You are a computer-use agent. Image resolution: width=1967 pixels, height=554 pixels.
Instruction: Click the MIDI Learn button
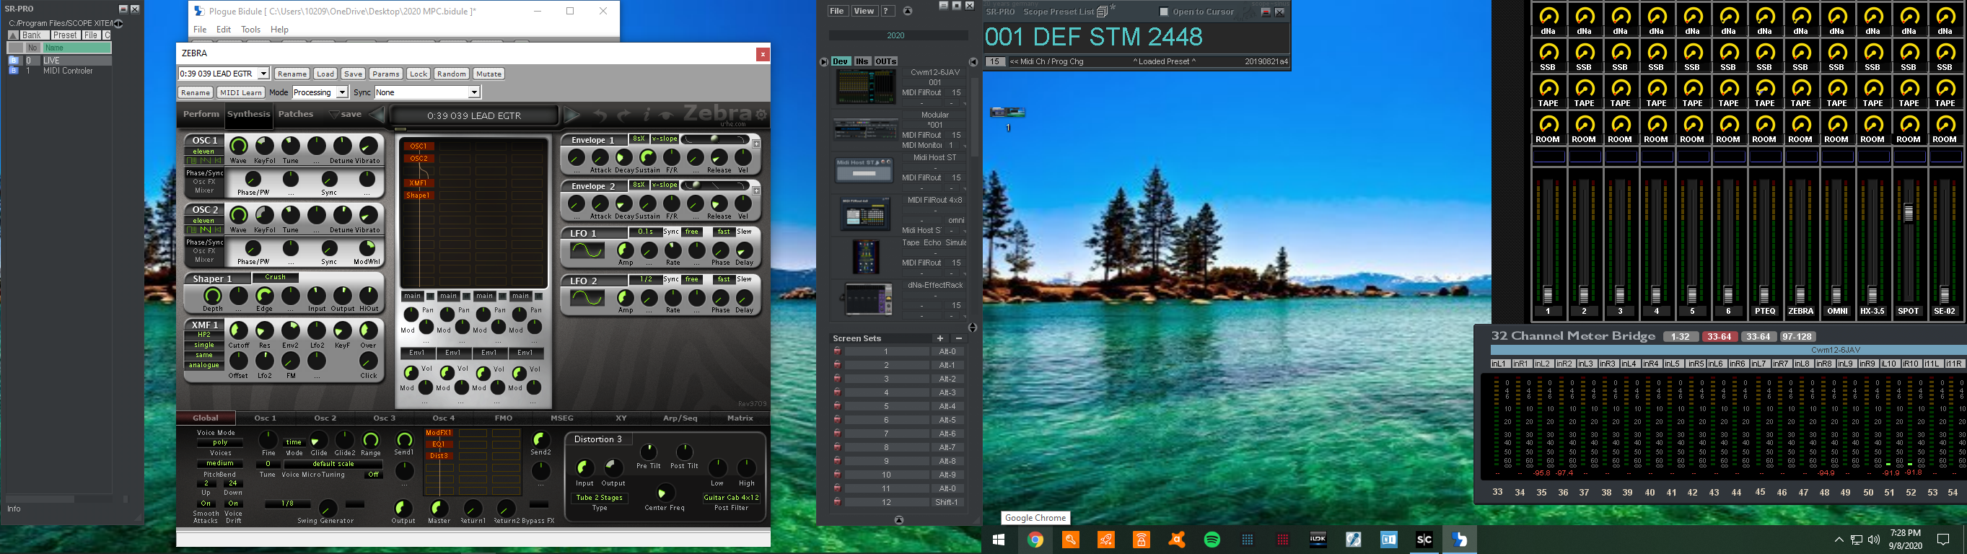(x=240, y=92)
